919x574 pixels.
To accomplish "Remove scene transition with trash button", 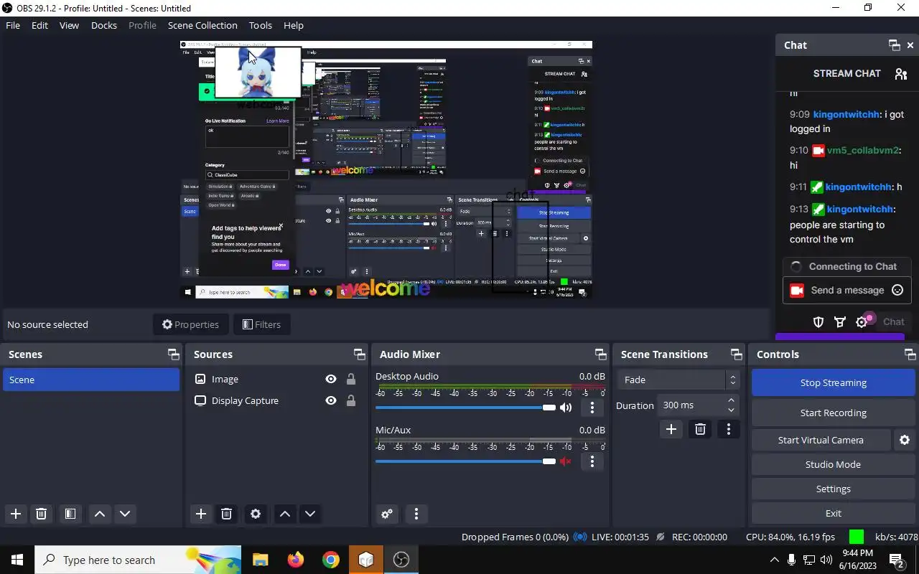I will [x=700, y=429].
